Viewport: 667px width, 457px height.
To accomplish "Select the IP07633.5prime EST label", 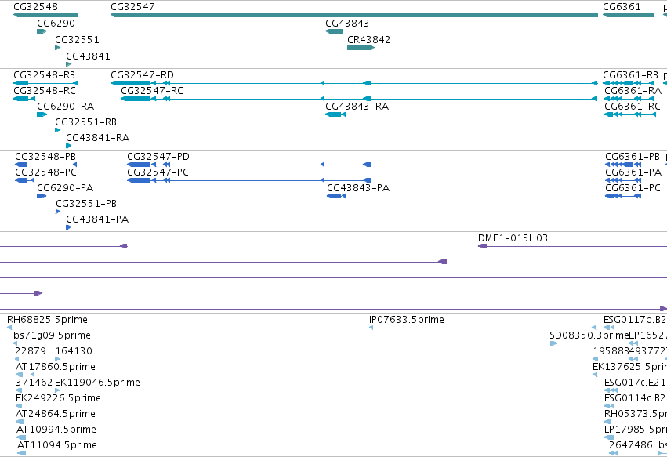I will 407,320.
